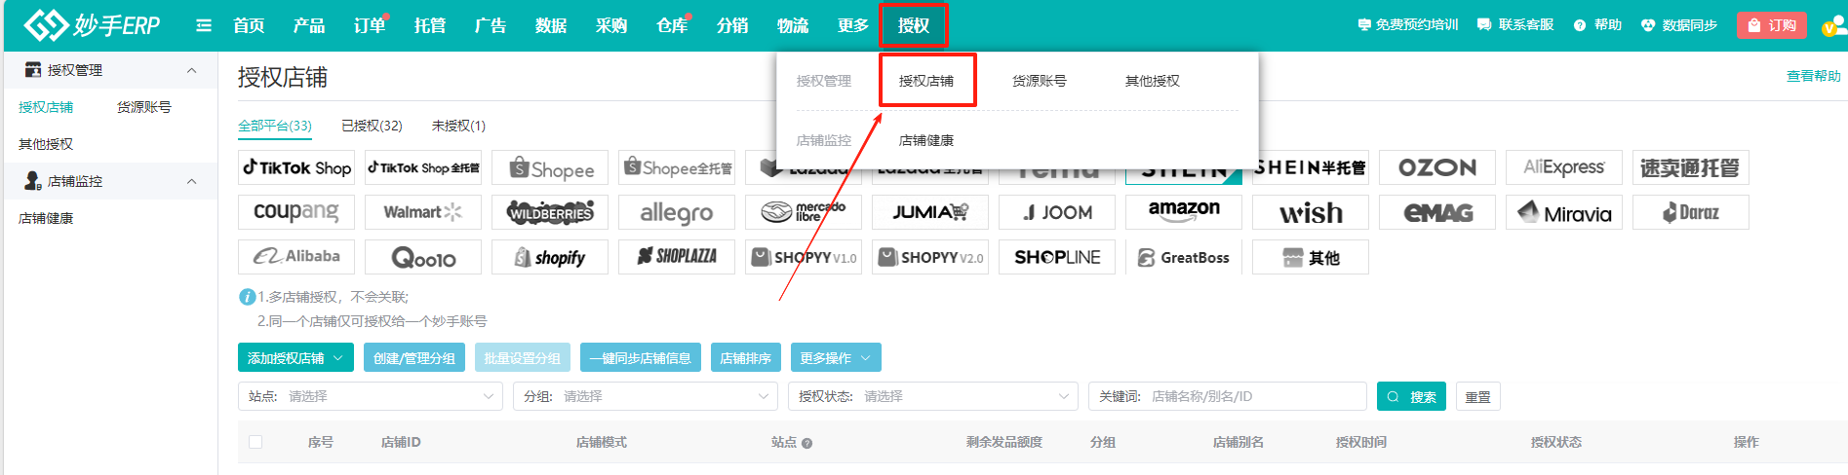Viewport: 1848px width, 475px height.
Task: Select the SHOPYY V2.0 platform logo
Action: pyautogui.click(x=930, y=257)
